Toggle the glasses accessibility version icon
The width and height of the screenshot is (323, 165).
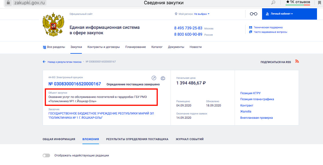coord(253,14)
